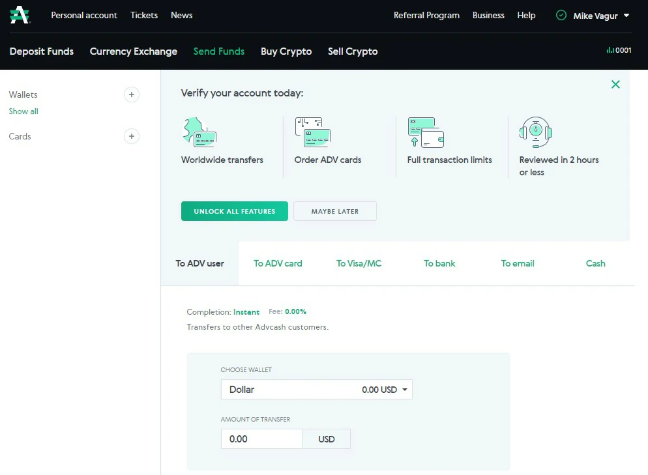Open the Mike Vagur account dropdown

click(601, 16)
